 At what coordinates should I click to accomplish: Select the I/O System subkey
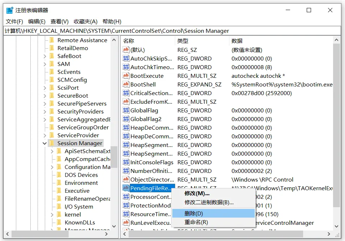coord(79,206)
